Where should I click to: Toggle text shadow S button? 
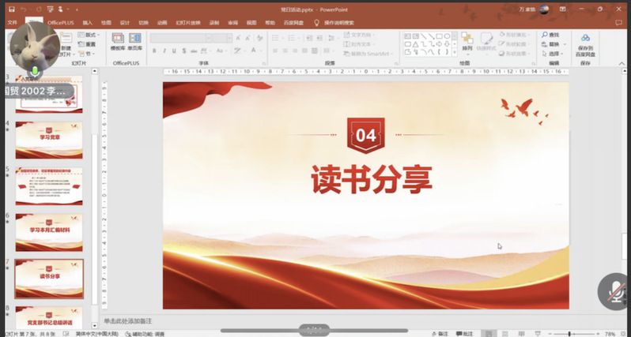tap(184, 51)
